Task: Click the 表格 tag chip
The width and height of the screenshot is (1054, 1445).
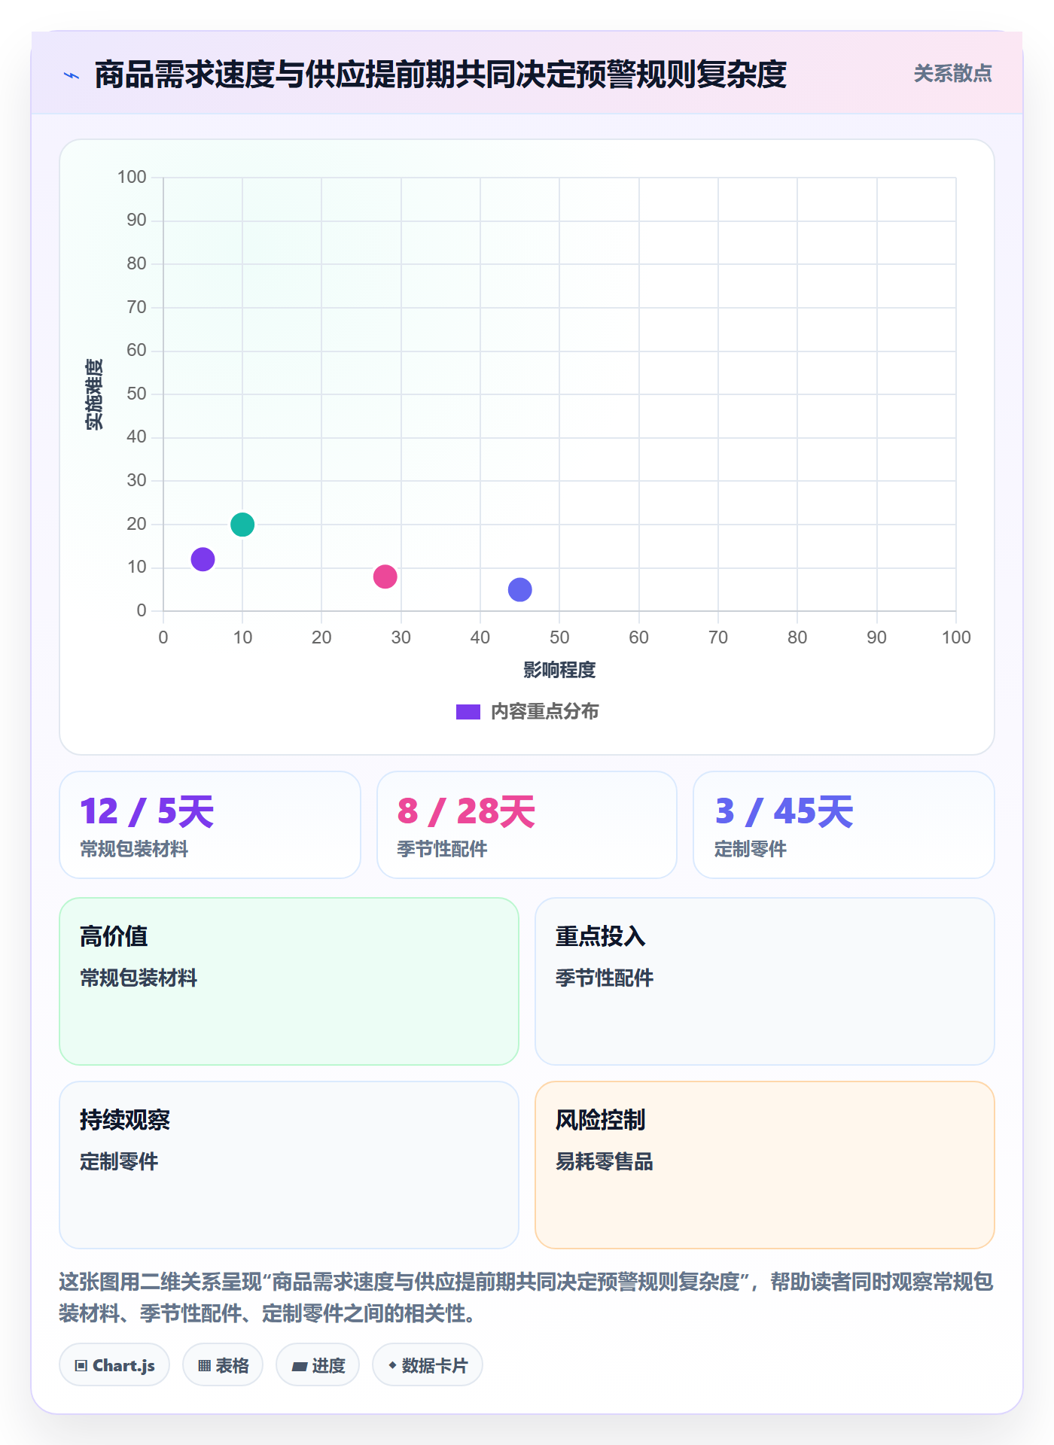Action: (223, 1365)
